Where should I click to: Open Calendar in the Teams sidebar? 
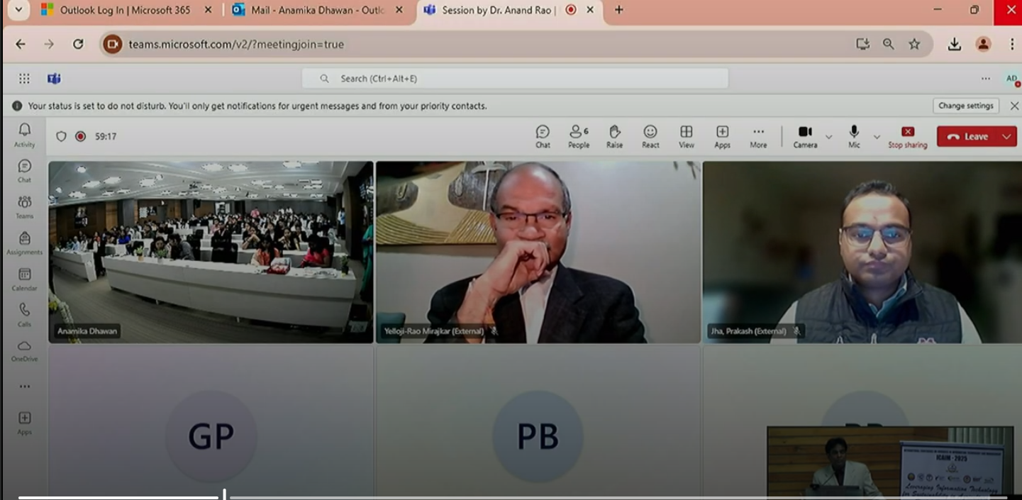(x=24, y=279)
